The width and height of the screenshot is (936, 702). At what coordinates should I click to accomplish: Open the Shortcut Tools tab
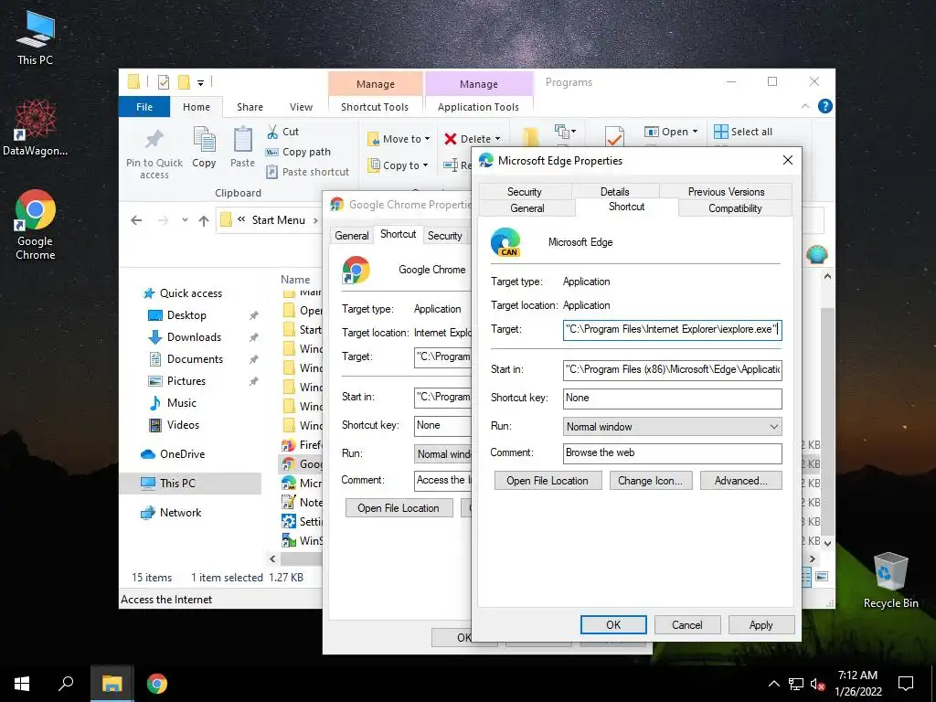click(x=375, y=107)
